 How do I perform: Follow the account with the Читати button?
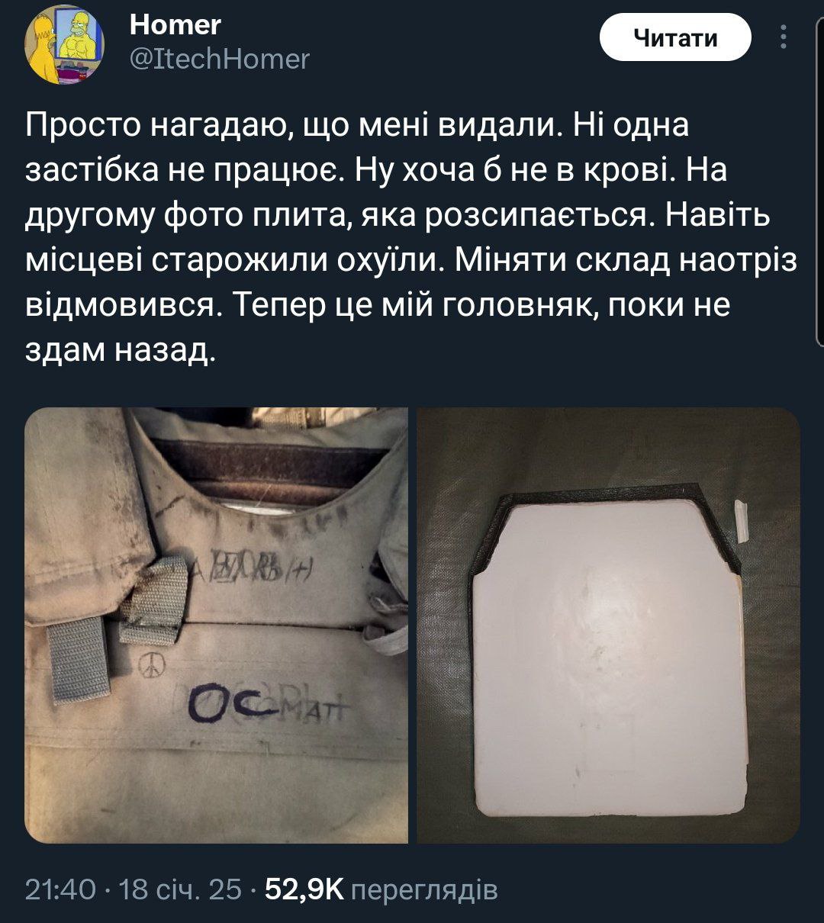(x=675, y=37)
